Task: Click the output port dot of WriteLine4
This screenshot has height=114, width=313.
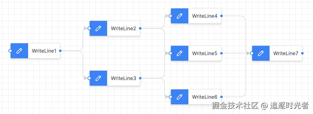Action: click(221, 16)
